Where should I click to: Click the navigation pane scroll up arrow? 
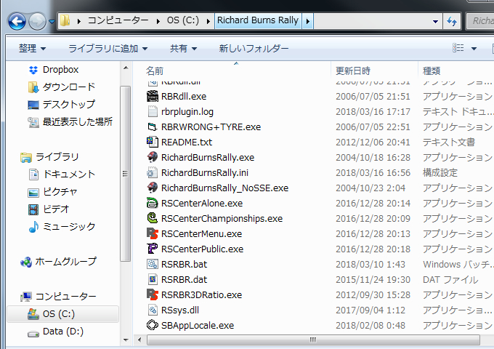click(x=126, y=68)
